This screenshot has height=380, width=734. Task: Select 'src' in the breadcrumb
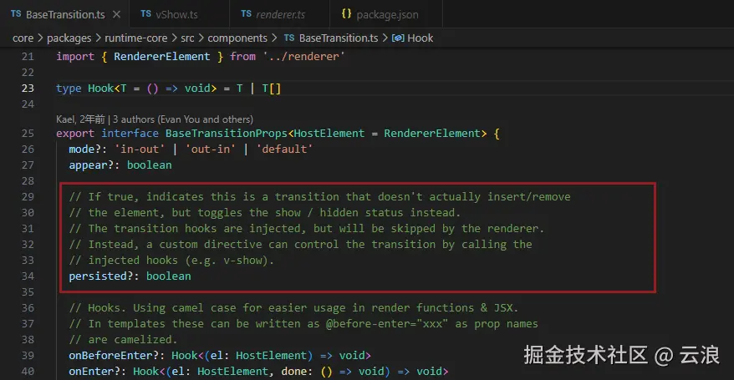coord(187,38)
